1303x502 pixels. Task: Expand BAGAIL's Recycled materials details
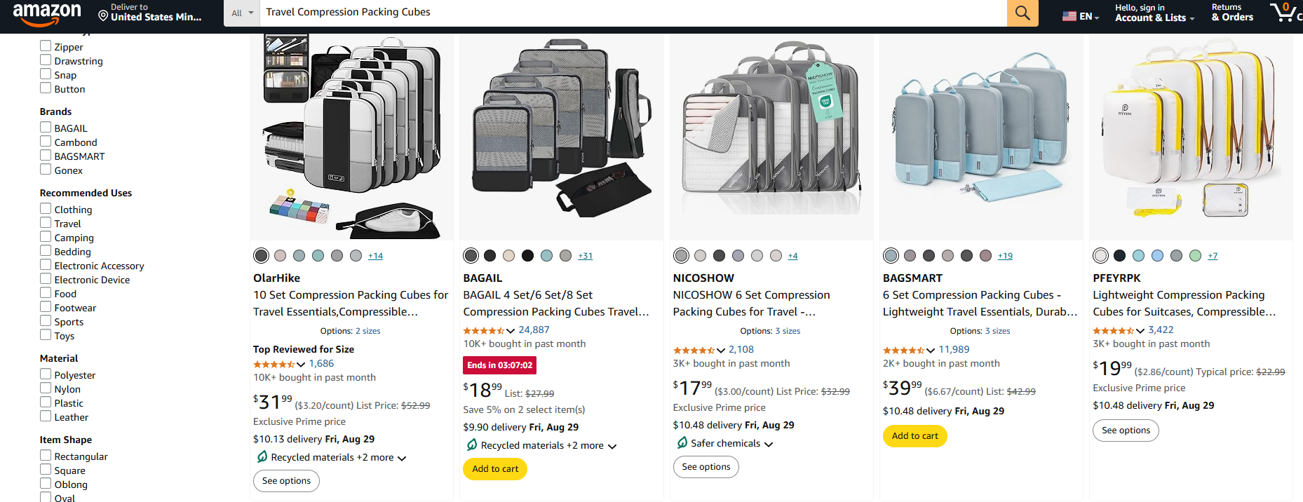point(612,445)
